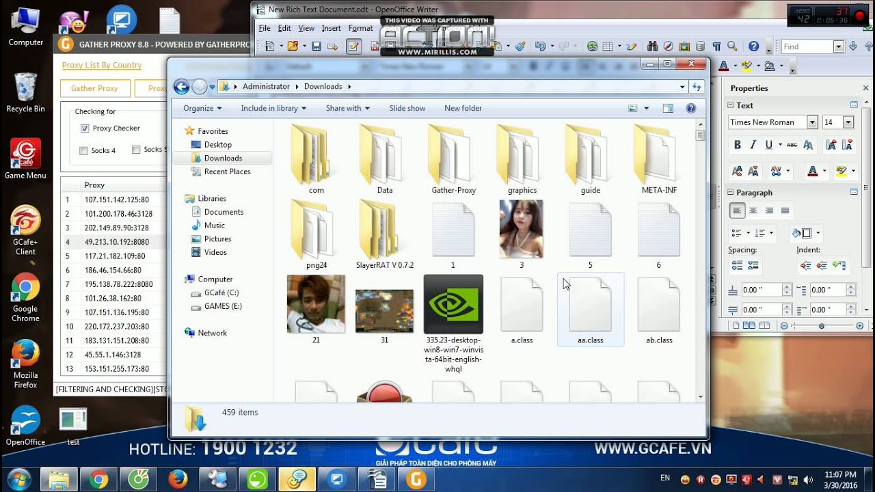Screen dimensions: 875x492
Task: Click Decrease Font Size icon in Properties
Action: point(848,145)
